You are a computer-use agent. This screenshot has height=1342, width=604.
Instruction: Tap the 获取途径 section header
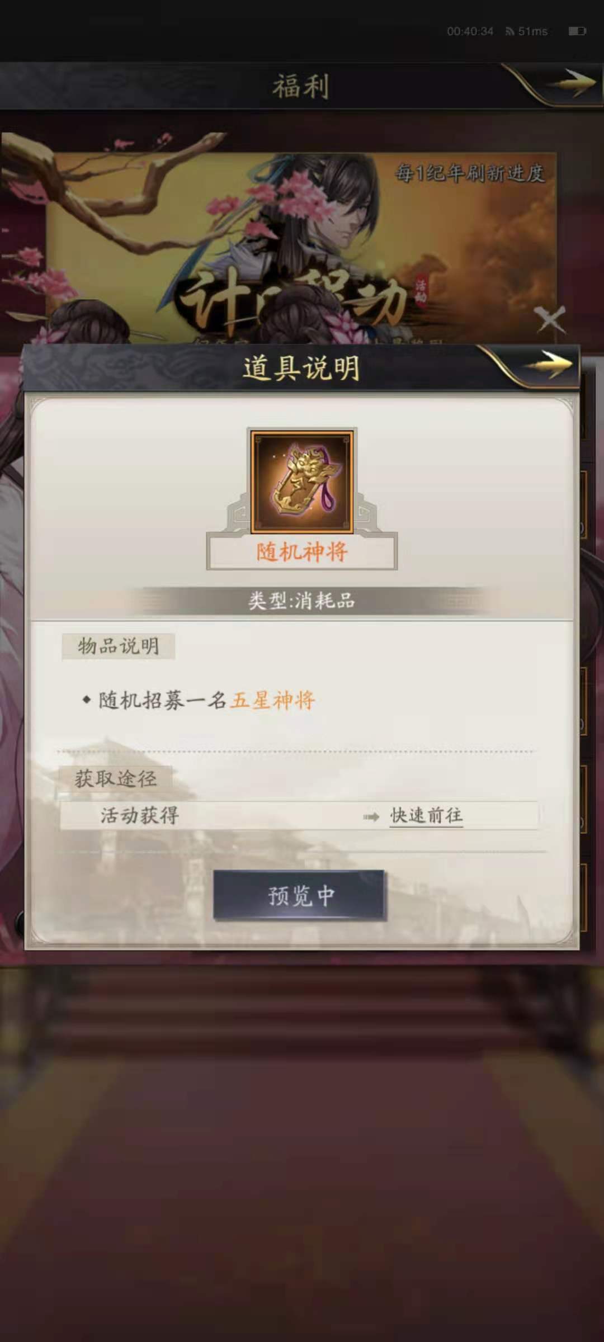pyautogui.click(x=115, y=778)
